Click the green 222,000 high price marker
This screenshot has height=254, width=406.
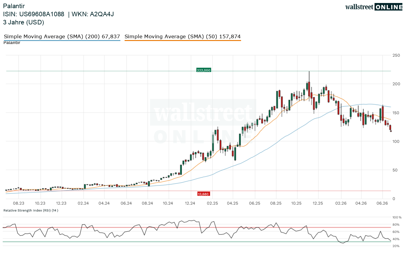click(x=204, y=70)
